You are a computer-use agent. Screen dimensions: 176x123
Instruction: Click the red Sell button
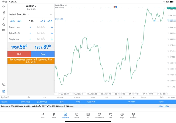click(x=19, y=54)
